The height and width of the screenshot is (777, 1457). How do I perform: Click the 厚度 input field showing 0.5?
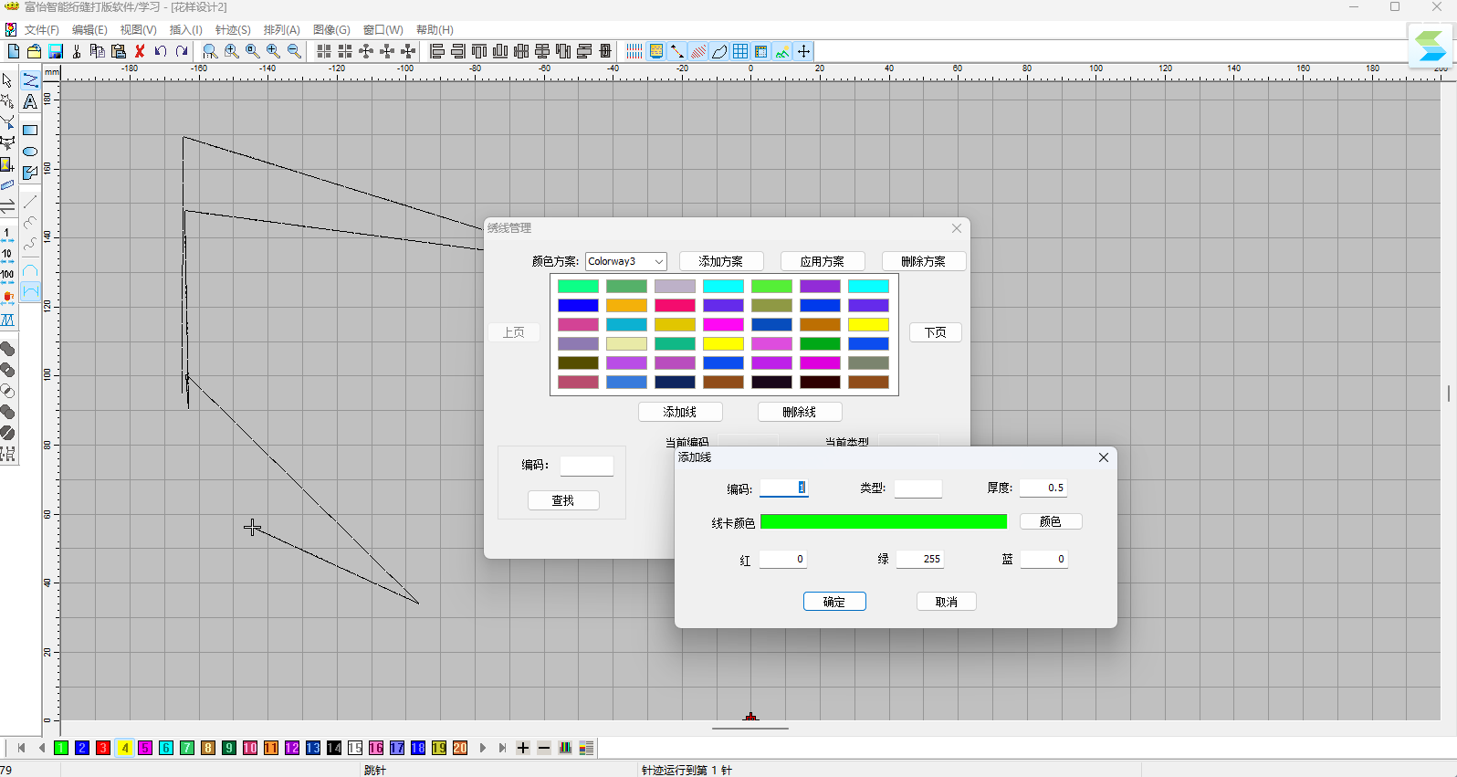[x=1043, y=488]
